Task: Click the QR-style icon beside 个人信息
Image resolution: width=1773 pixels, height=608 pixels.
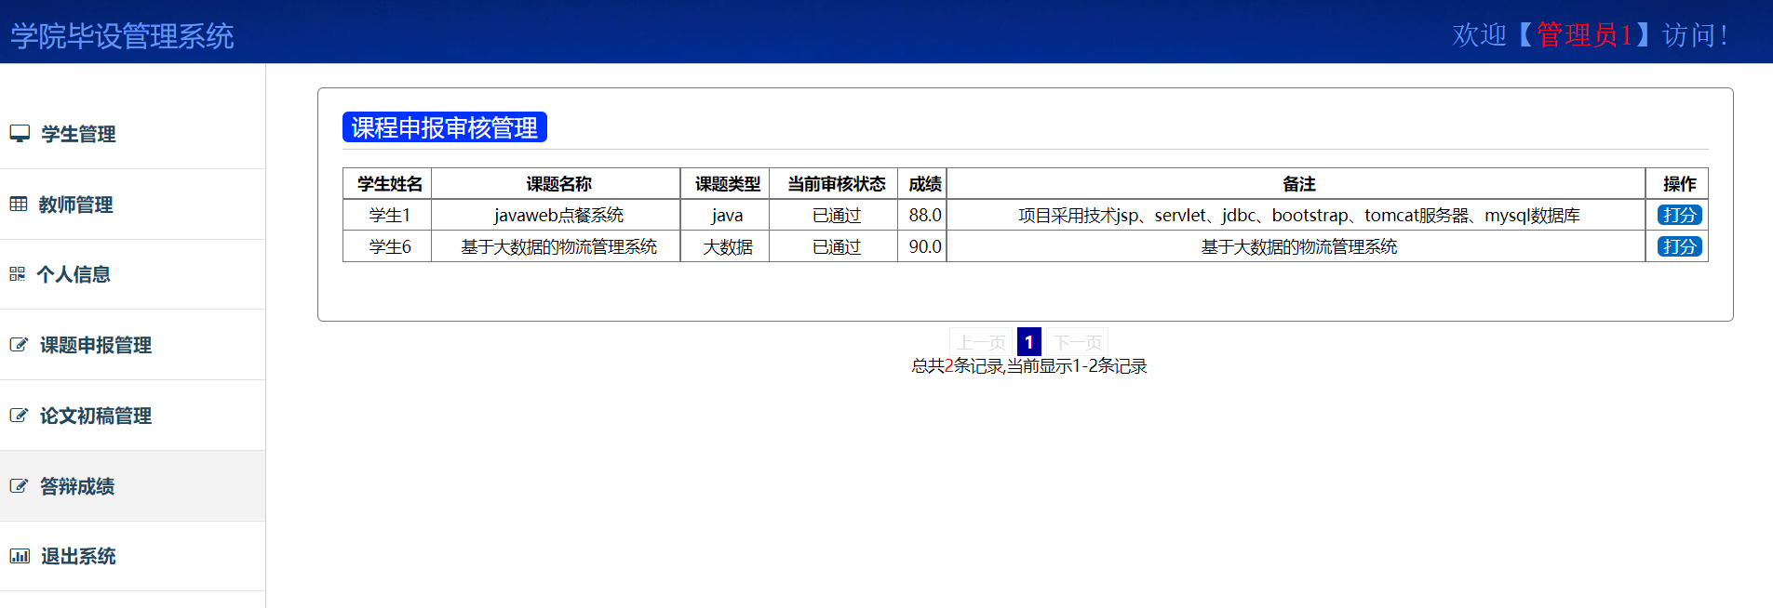Action: coord(18,274)
